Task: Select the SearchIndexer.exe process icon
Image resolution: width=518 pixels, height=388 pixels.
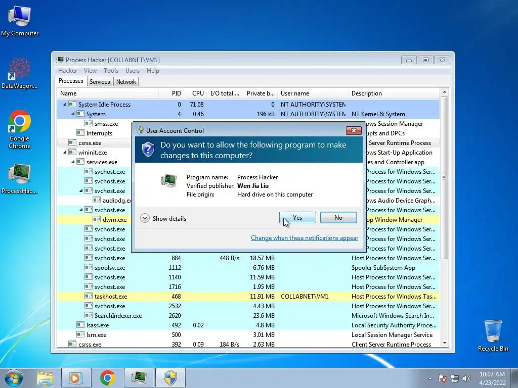Action: click(x=88, y=315)
